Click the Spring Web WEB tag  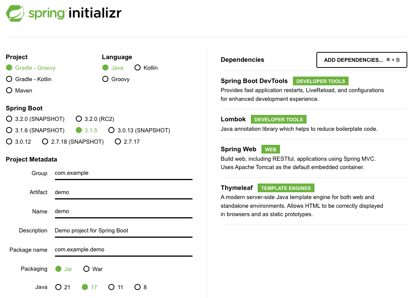271,149
